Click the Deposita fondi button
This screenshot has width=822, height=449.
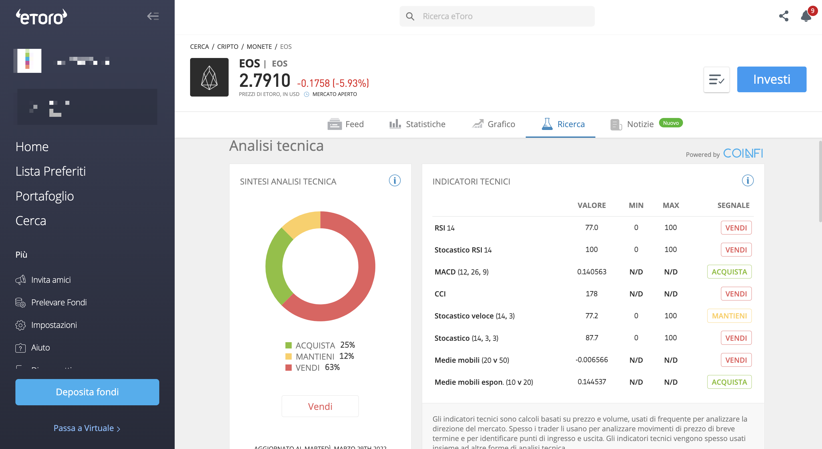(87, 392)
